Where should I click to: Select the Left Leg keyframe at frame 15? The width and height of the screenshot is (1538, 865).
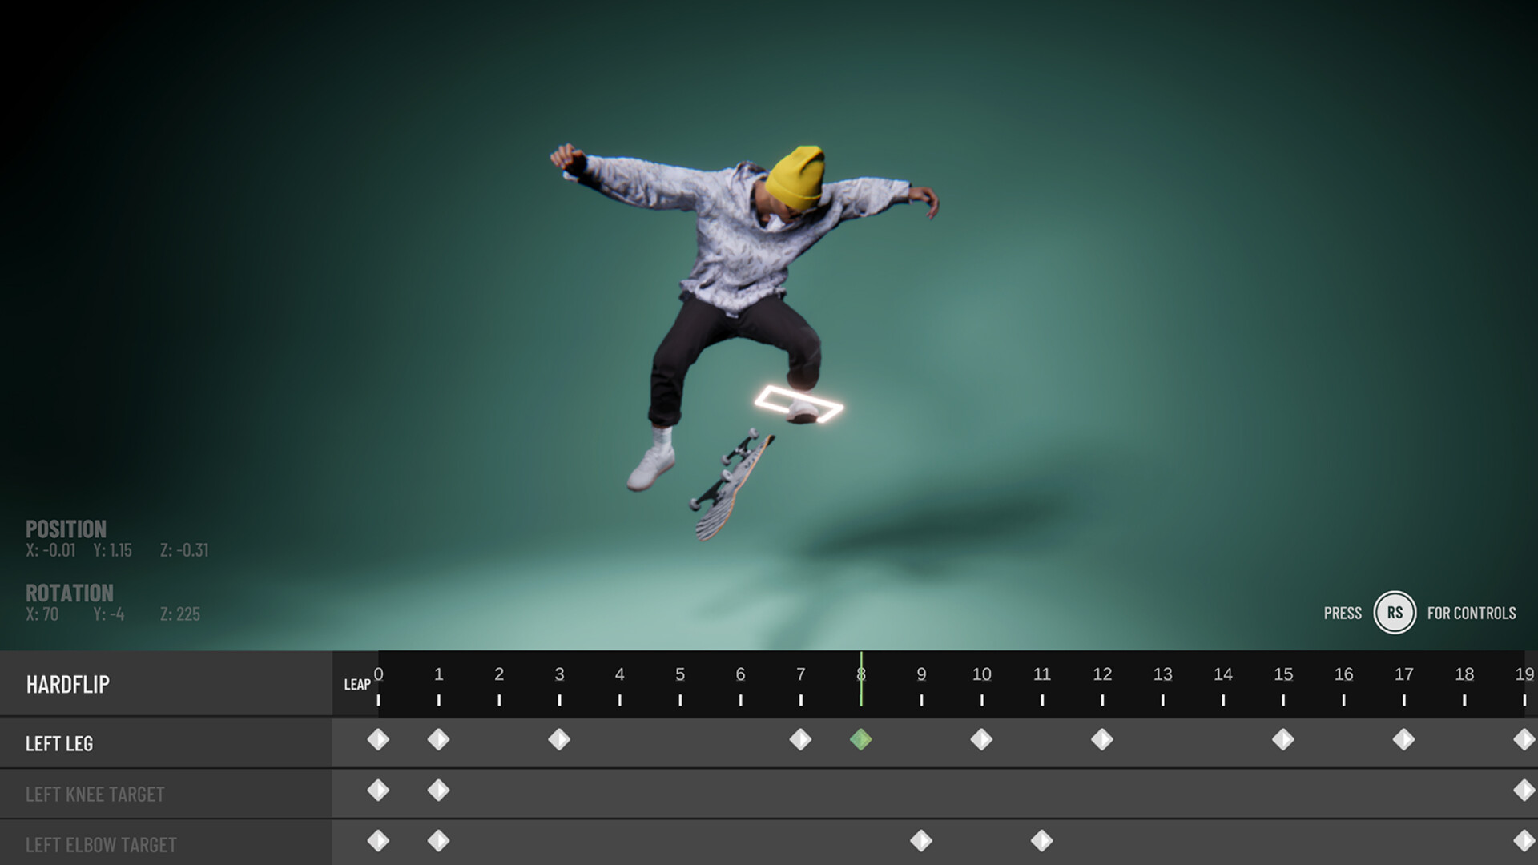coord(1284,742)
